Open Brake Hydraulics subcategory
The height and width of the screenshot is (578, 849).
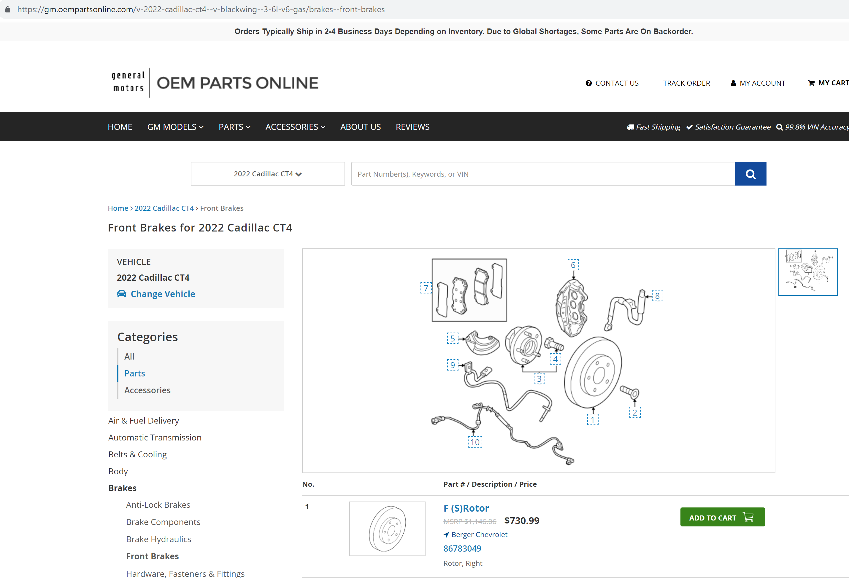pos(158,539)
